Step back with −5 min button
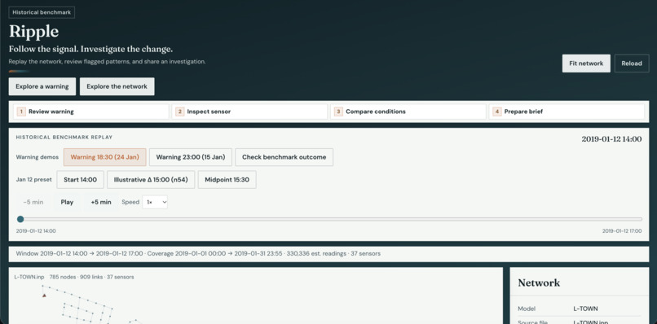657x324 pixels. (33, 202)
